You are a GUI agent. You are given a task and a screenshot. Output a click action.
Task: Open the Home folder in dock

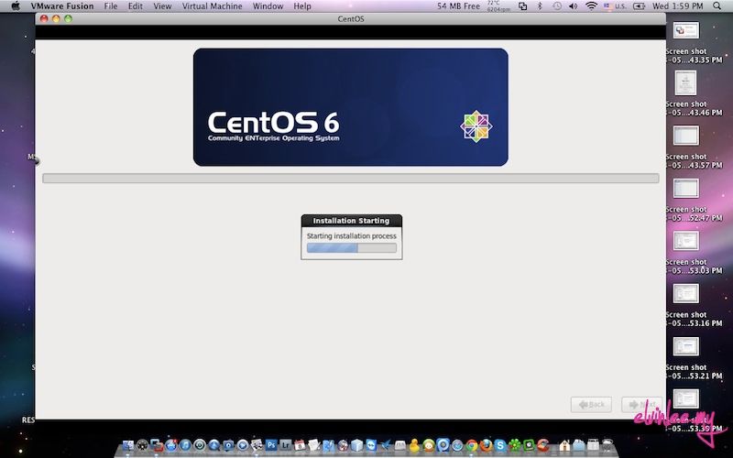[x=564, y=446]
